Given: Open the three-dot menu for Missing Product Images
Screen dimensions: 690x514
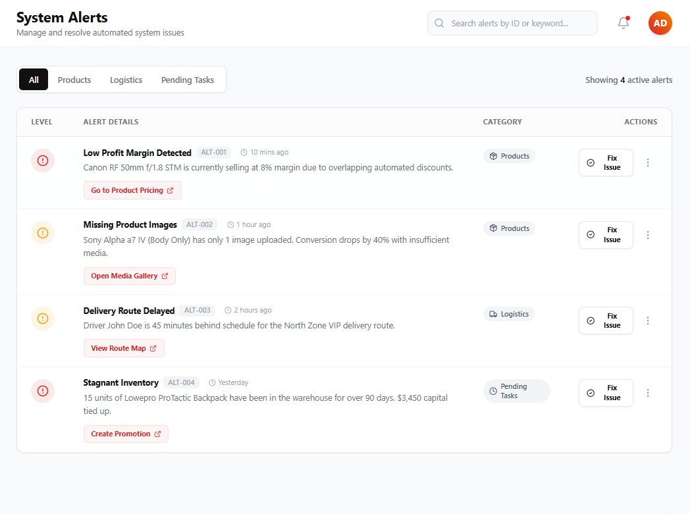Looking at the screenshot, I should point(648,235).
